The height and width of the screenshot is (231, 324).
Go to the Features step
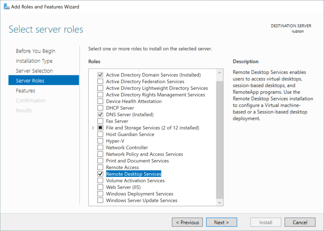25,91
